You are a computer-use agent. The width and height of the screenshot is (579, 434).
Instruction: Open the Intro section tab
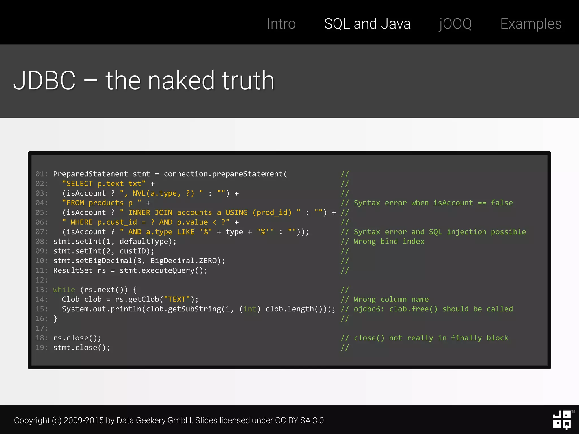coord(281,24)
